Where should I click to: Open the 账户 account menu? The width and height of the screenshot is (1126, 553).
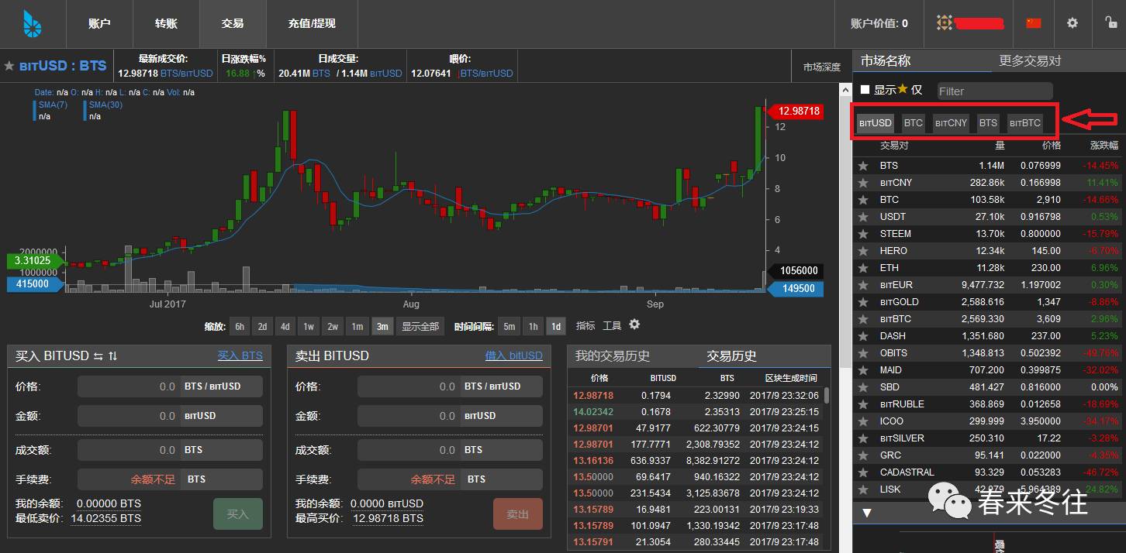pyautogui.click(x=99, y=23)
